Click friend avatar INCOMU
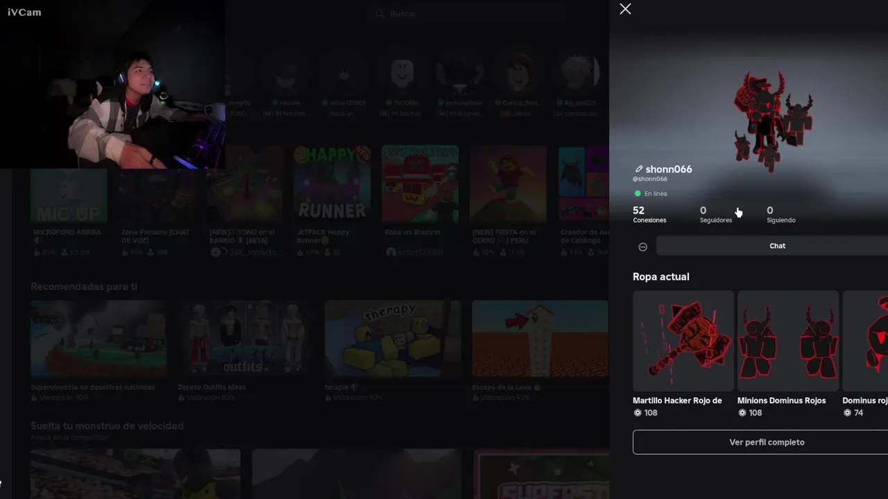 (x=402, y=74)
